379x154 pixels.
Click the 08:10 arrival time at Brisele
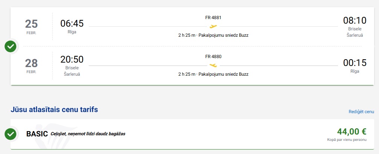(x=355, y=21)
